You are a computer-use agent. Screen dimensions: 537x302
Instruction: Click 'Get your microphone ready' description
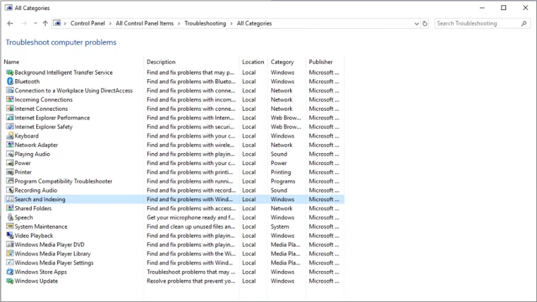tap(191, 217)
